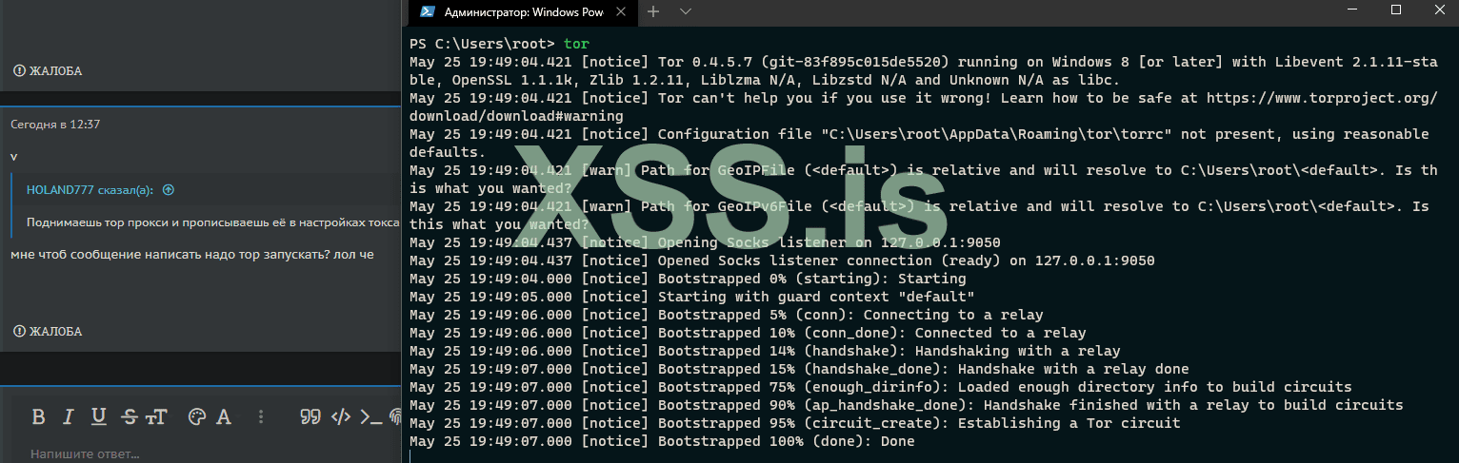Viewport: 1459px width, 463px height.
Task: Open a new terminal tab with the plus button
Action: (x=653, y=11)
